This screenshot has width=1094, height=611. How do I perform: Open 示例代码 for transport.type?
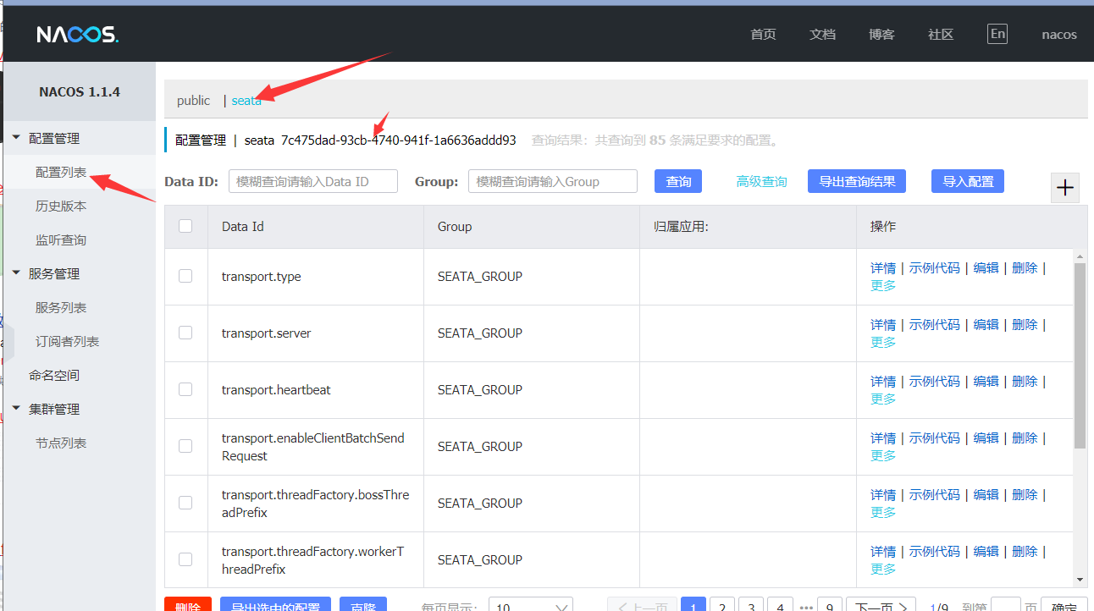[x=935, y=267]
